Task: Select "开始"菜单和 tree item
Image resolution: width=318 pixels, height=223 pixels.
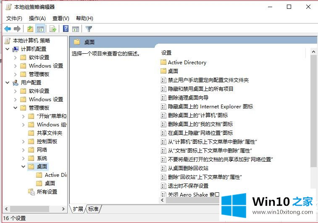Action: [52, 116]
